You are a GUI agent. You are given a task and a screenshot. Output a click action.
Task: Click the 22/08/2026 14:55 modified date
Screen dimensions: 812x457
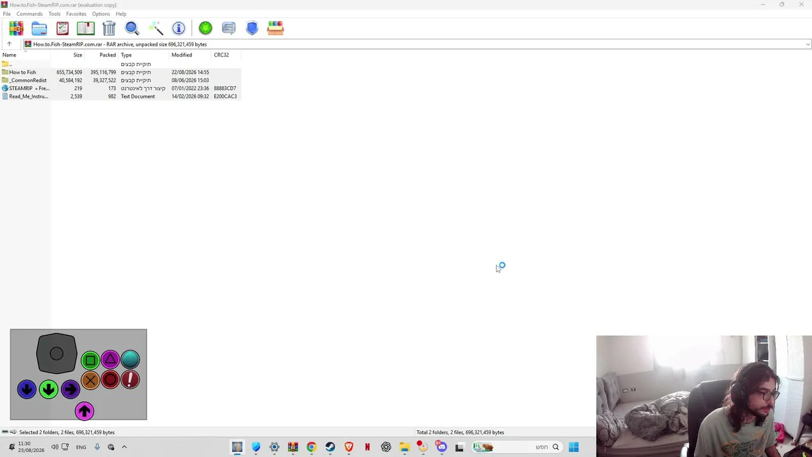190,72
